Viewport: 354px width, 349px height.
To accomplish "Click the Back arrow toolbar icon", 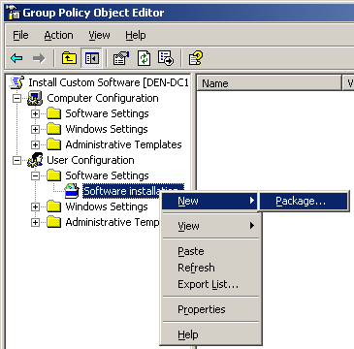I will coord(16,58).
